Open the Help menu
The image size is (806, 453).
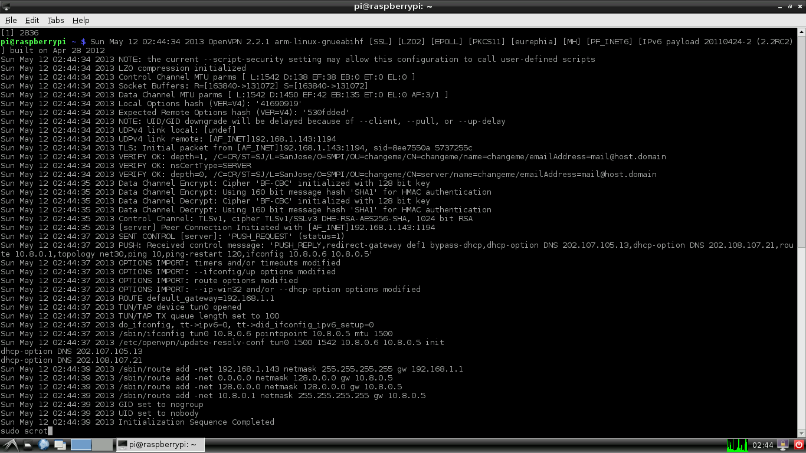pyautogui.click(x=81, y=20)
